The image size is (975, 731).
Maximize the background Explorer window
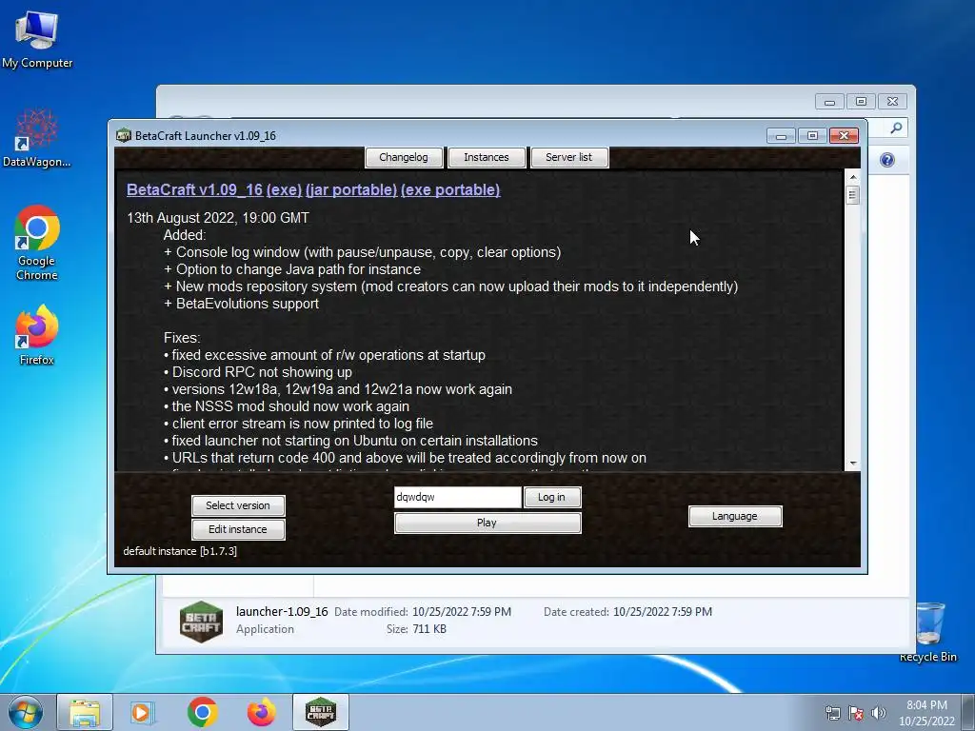point(861,101)
